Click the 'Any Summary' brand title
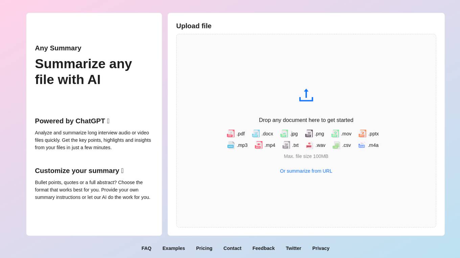This screenshot has width=460, height=258. click(x=58, y=48)
